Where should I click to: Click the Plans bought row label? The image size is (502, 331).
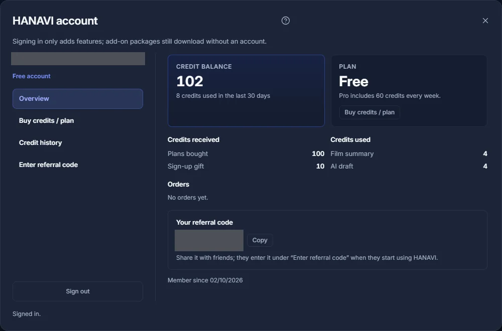188,154
